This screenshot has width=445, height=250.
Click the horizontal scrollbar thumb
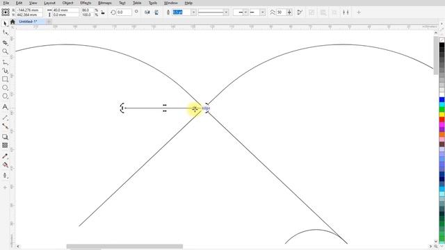124,247
